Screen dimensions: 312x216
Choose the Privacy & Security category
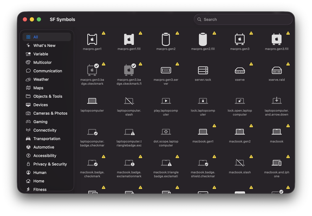point(47,164)
